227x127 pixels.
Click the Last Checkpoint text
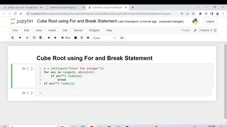point(137,22)
